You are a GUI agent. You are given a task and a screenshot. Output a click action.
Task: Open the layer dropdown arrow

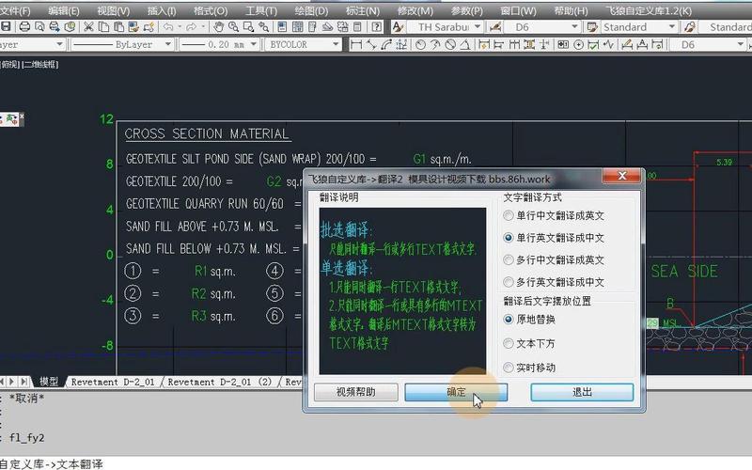[x=59, y=44]
